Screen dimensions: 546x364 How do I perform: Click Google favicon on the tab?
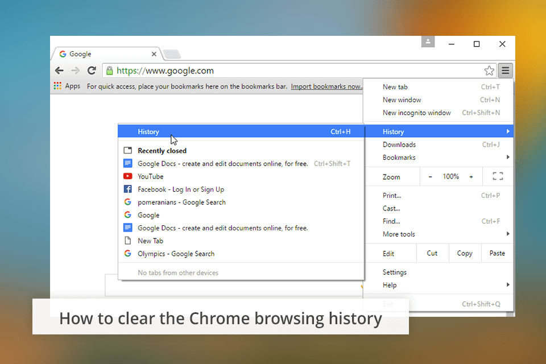(63, 54)
